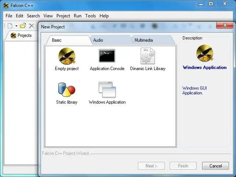236x177 pixels.
Task: Open the Search menu
Action: 33,15
